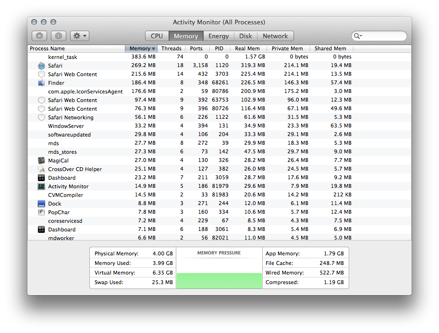The width and height of the screenshot is (439, 333).
Task: Click the green Memory Pressure graph
Action: (219, 280)
